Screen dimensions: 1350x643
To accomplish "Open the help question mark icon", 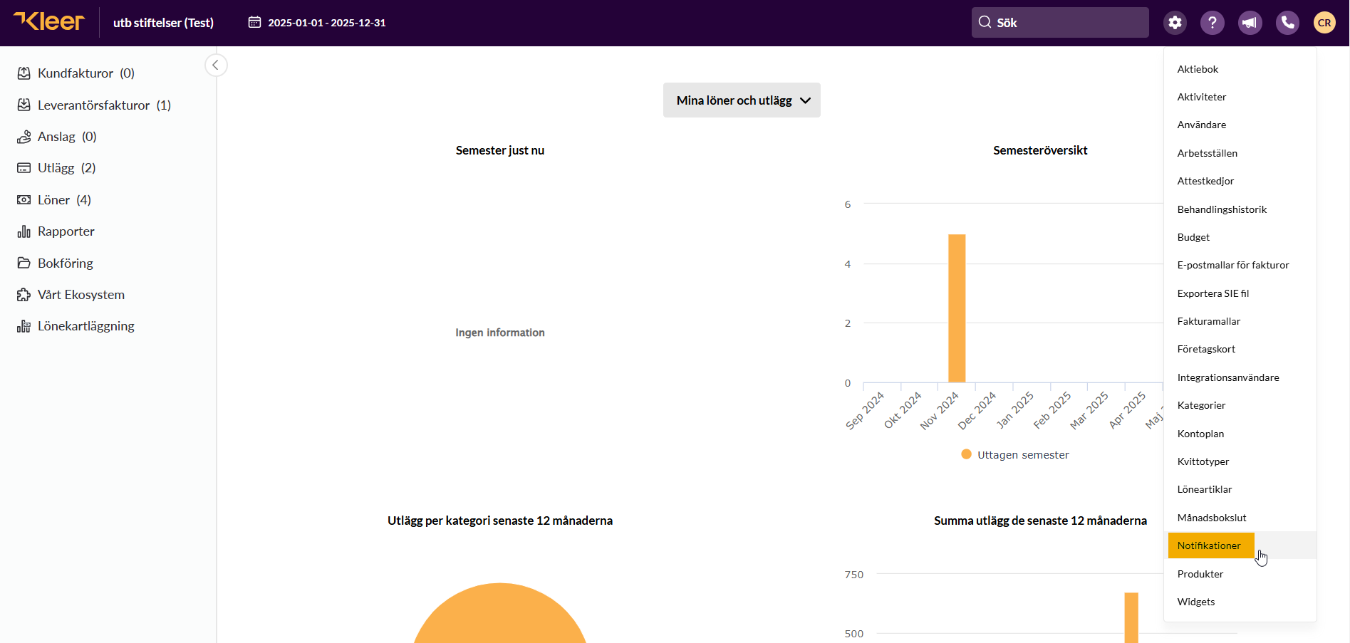I will click(x=1212, y=23).
